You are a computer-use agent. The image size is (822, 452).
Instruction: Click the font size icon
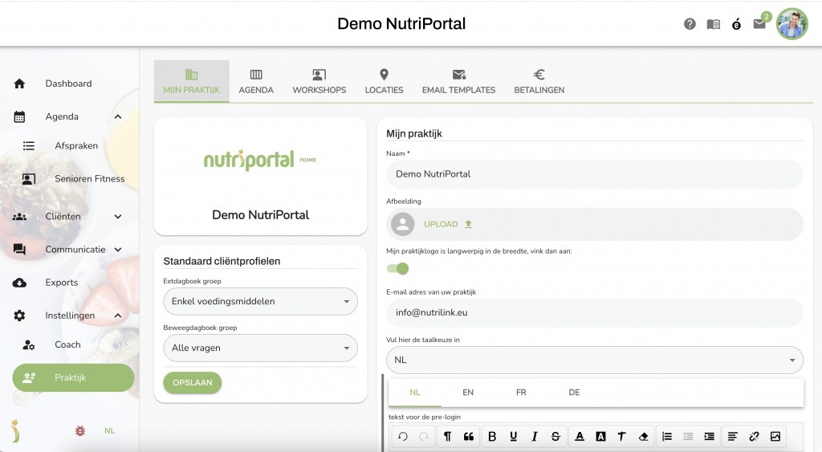tap(622, 436)
